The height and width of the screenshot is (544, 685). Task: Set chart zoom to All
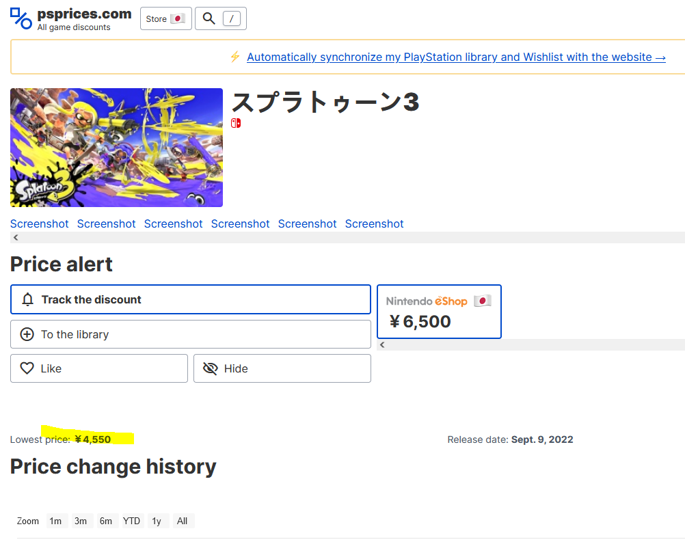(x=182, y=521)
